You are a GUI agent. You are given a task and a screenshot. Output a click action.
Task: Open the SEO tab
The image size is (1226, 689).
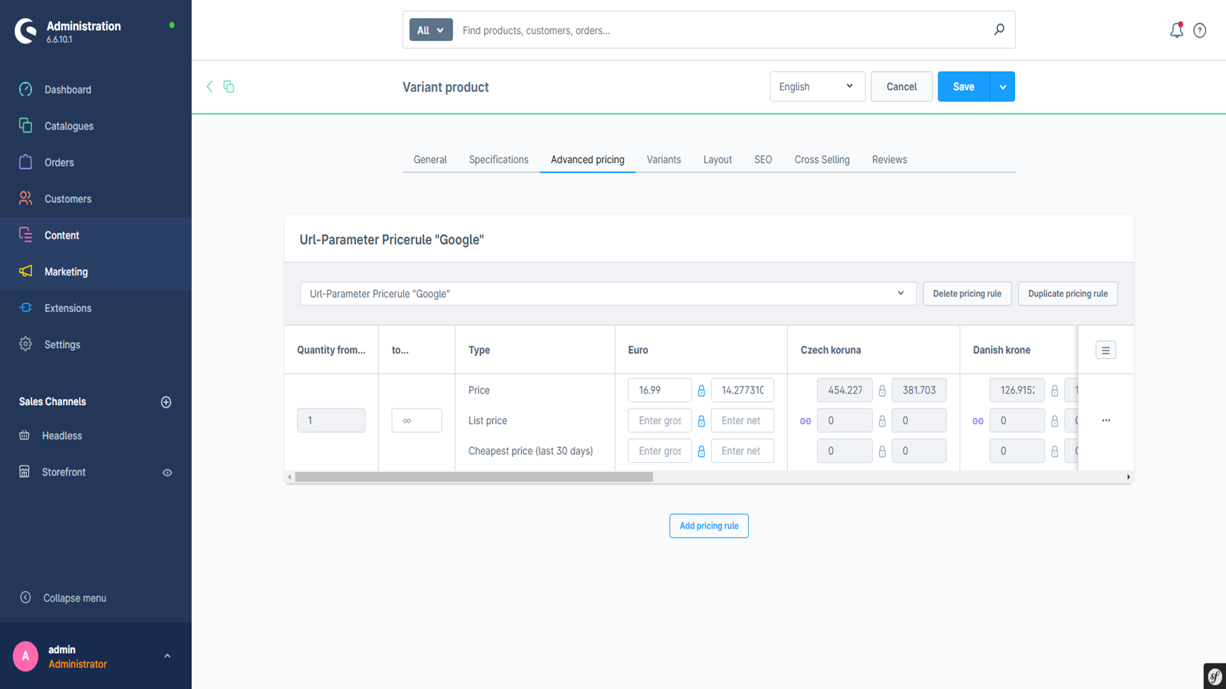[763, 159]
